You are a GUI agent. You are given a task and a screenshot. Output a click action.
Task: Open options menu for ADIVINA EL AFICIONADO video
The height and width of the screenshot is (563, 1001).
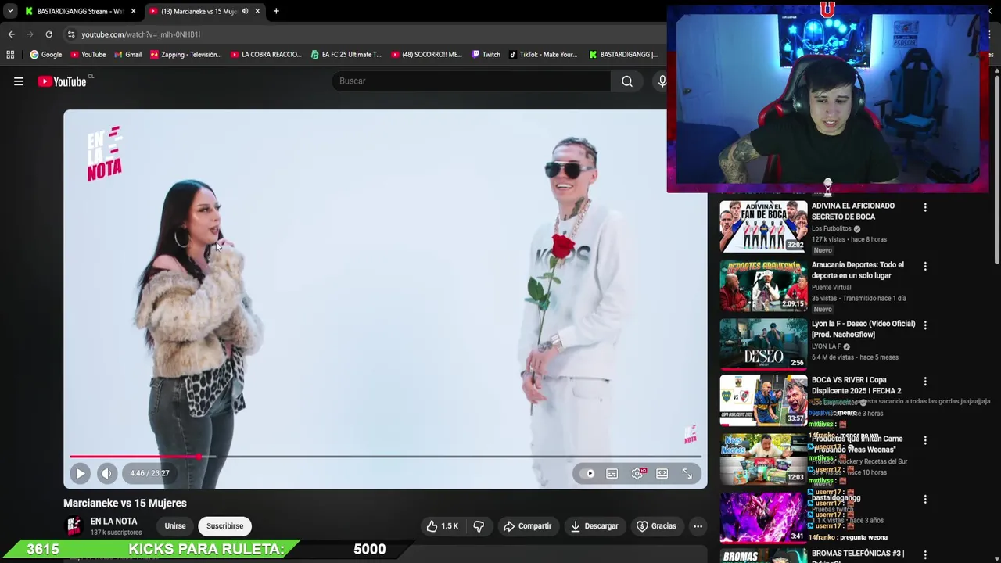(925, 208)
